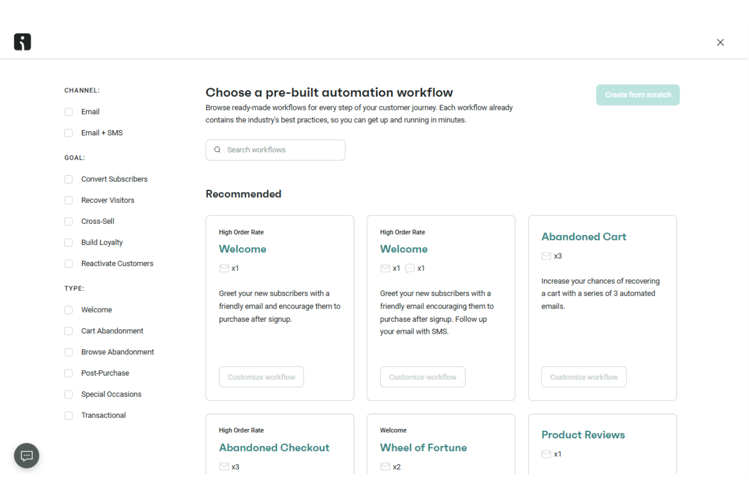Click the CHANNEL: filter label

pyautogui.click(x=82, y=91)
